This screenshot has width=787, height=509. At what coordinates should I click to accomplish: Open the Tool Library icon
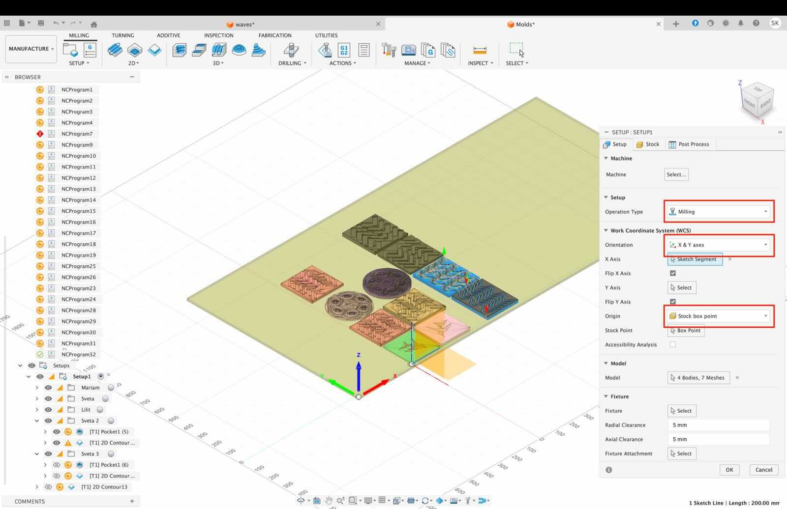(x=389, y=50)
